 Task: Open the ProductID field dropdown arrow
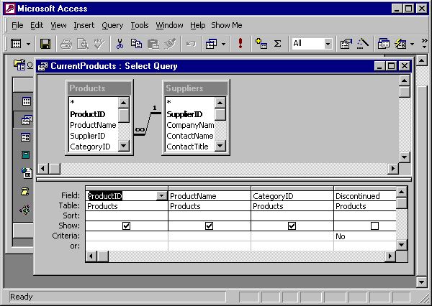[161, 195]
